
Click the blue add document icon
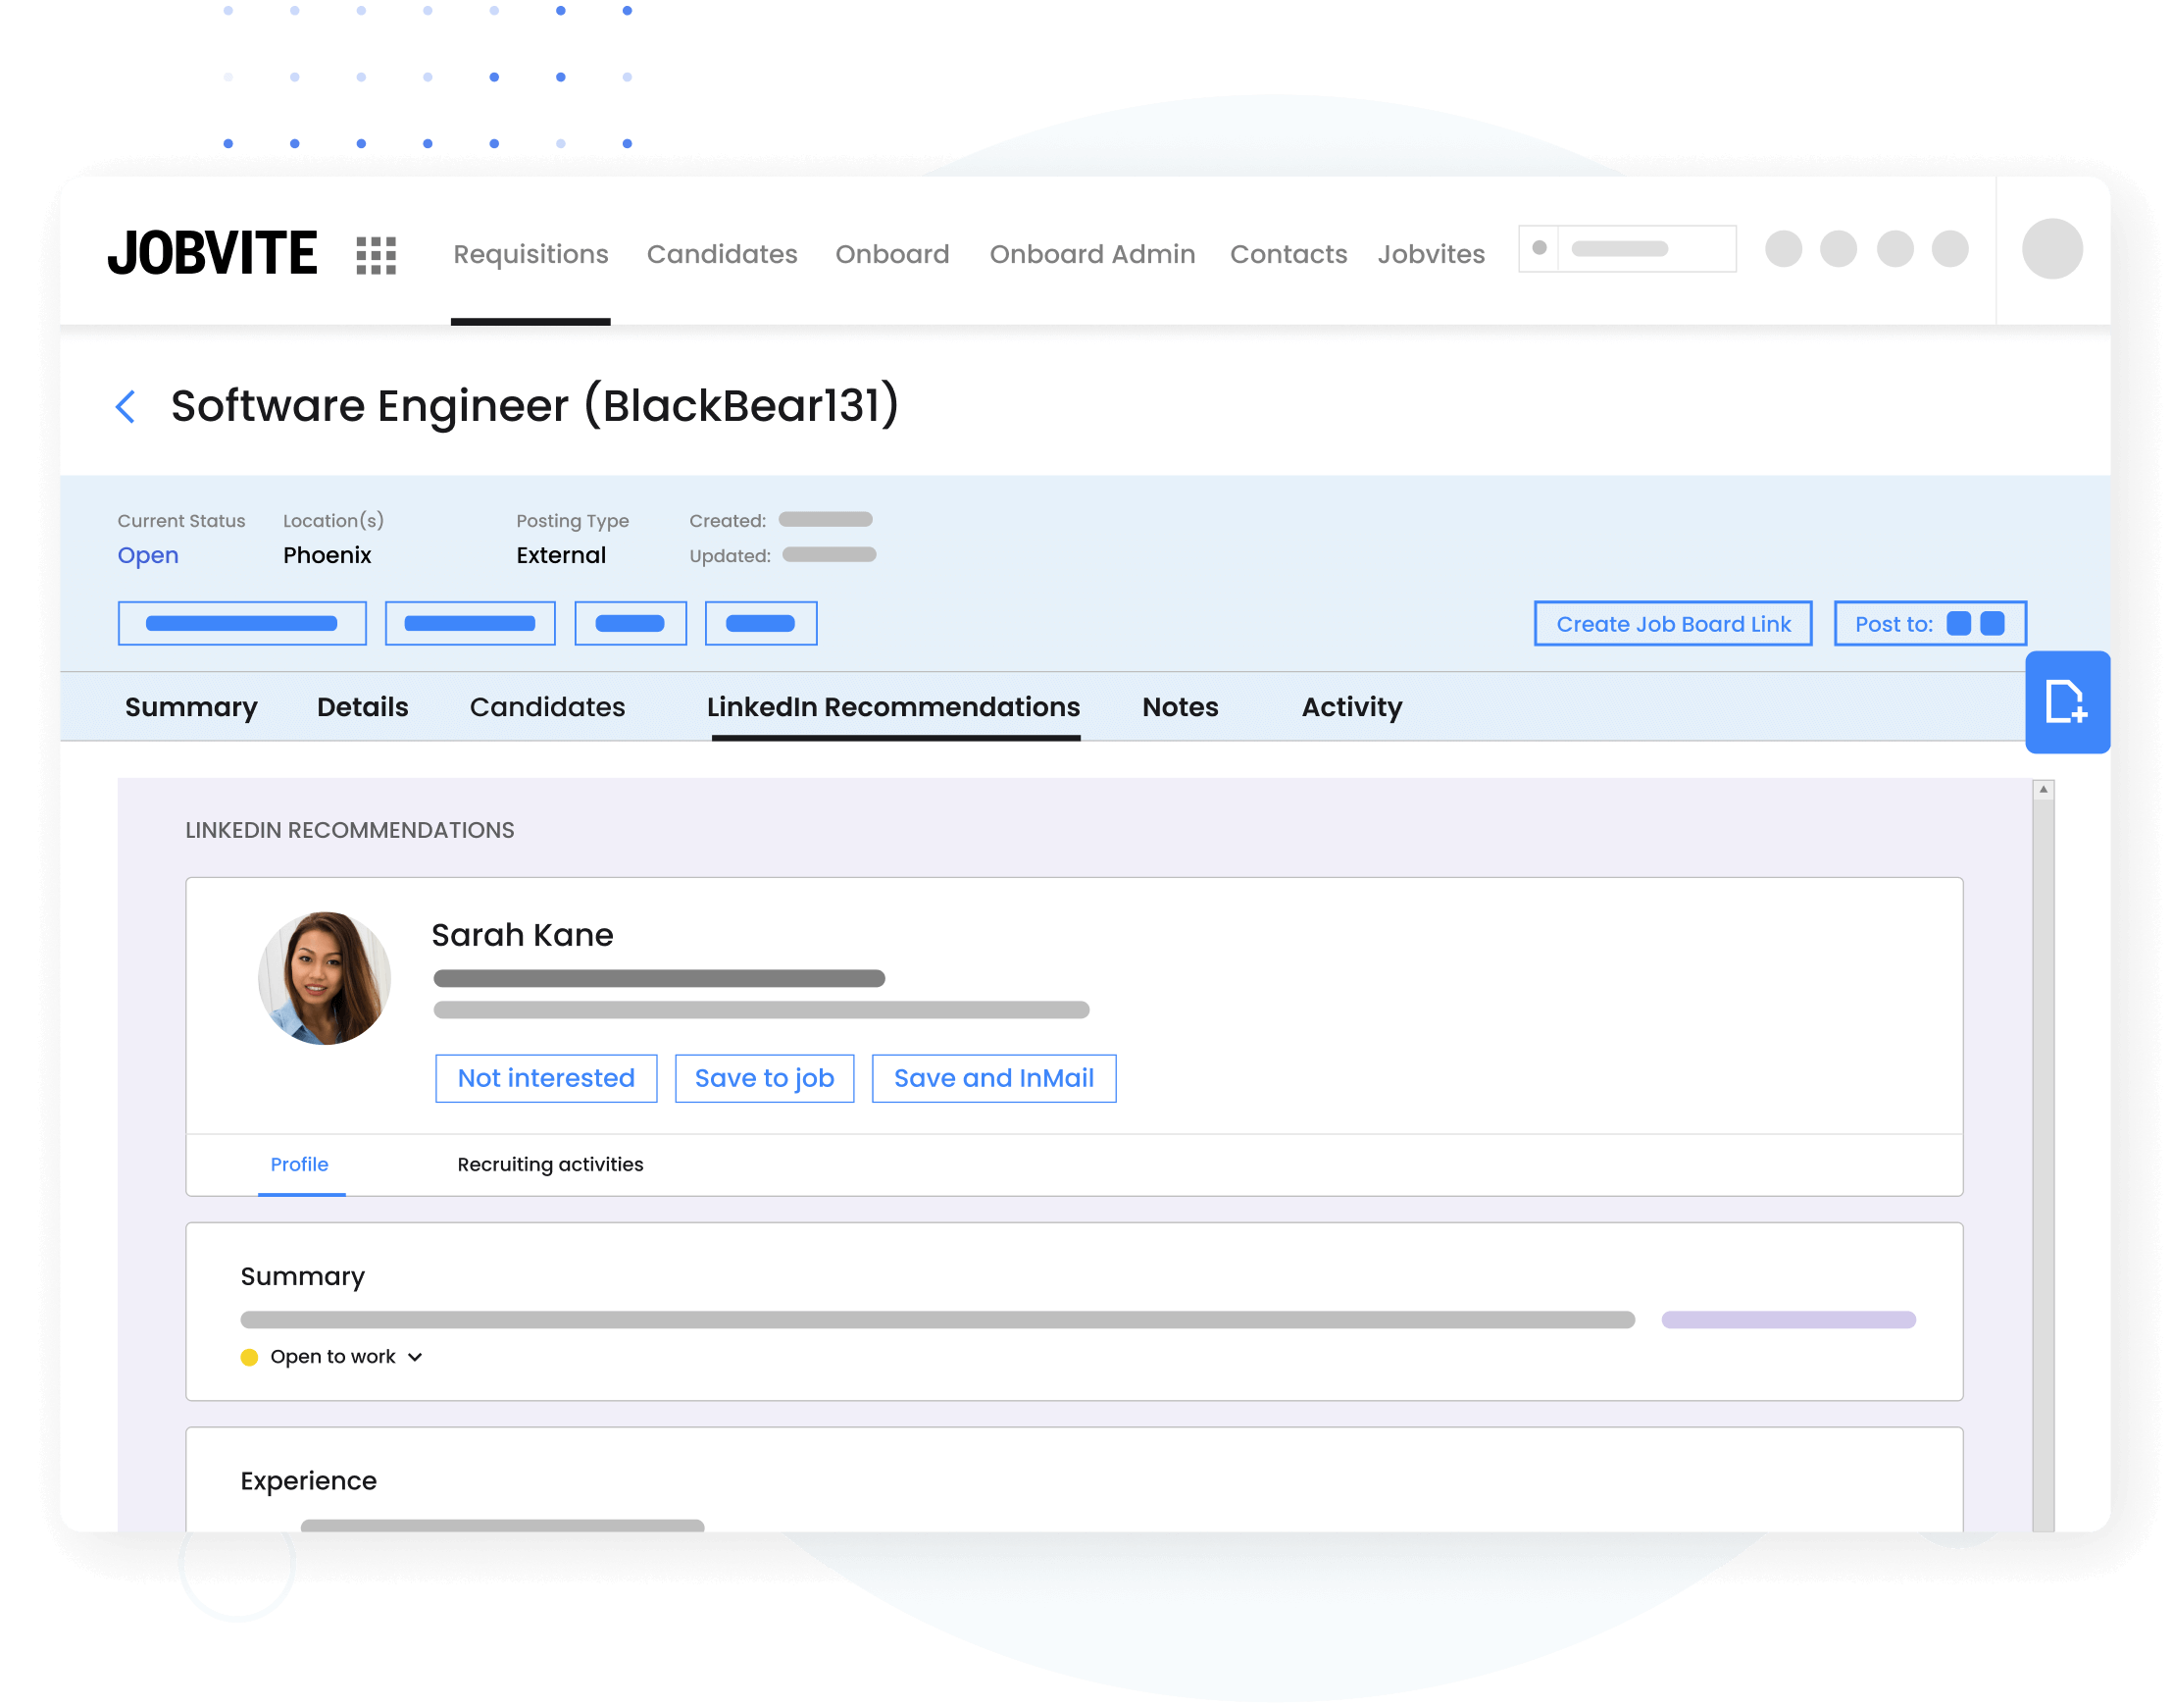click(x=2065, y=701)
